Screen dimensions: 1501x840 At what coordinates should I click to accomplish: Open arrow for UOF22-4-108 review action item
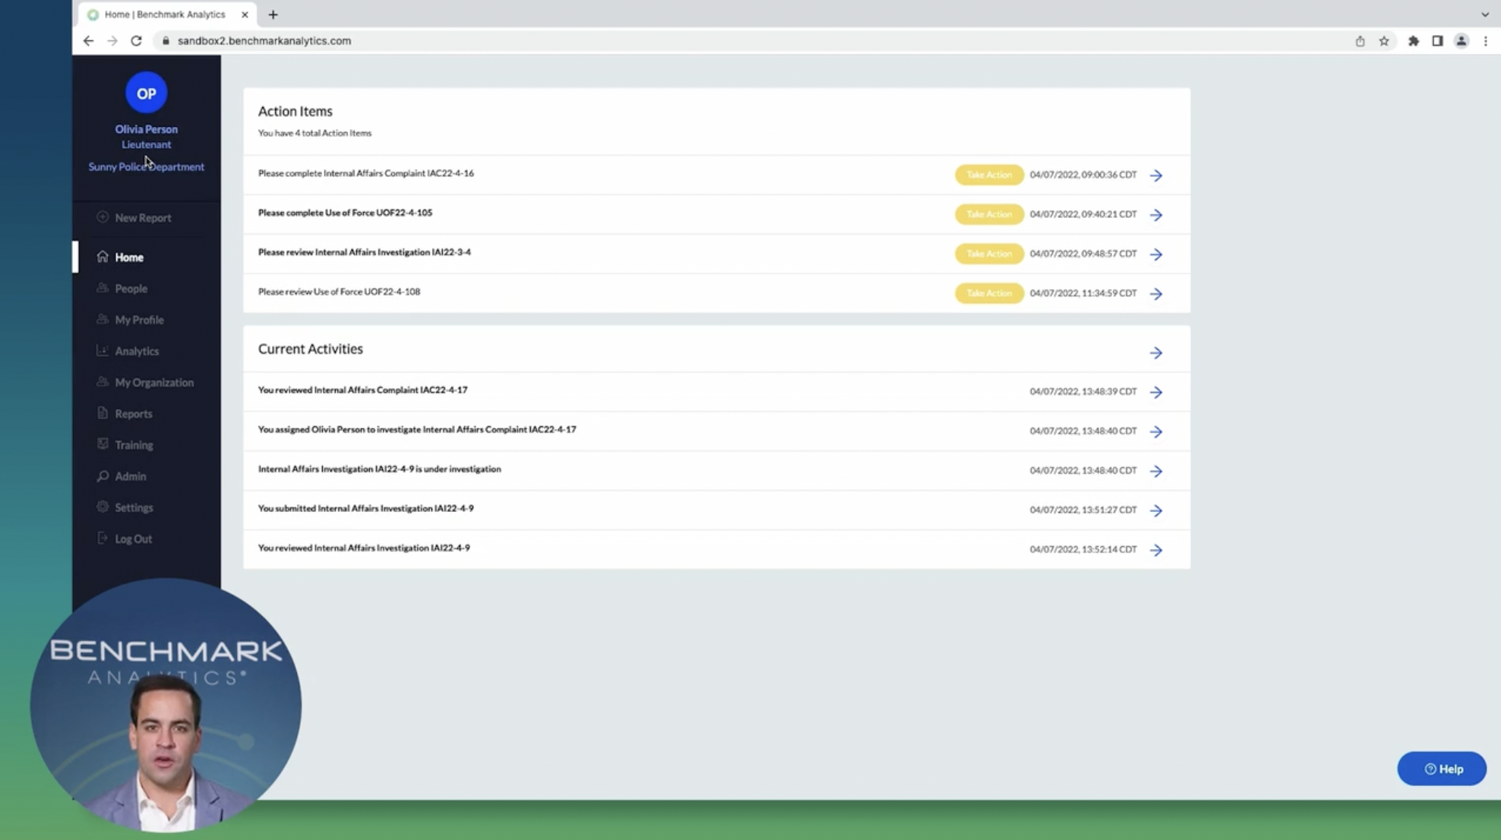(1156, 294)
